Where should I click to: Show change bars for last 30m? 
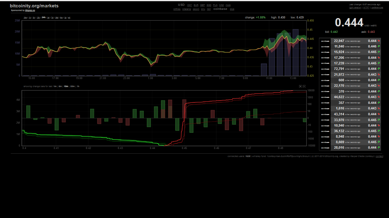point(72,86)
